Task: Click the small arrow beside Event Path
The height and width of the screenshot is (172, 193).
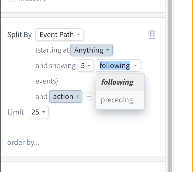Action: pyautogui.click(x=79, y=35)
